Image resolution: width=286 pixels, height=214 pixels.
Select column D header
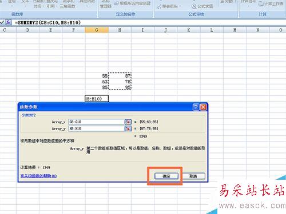[x=27, y=30]
